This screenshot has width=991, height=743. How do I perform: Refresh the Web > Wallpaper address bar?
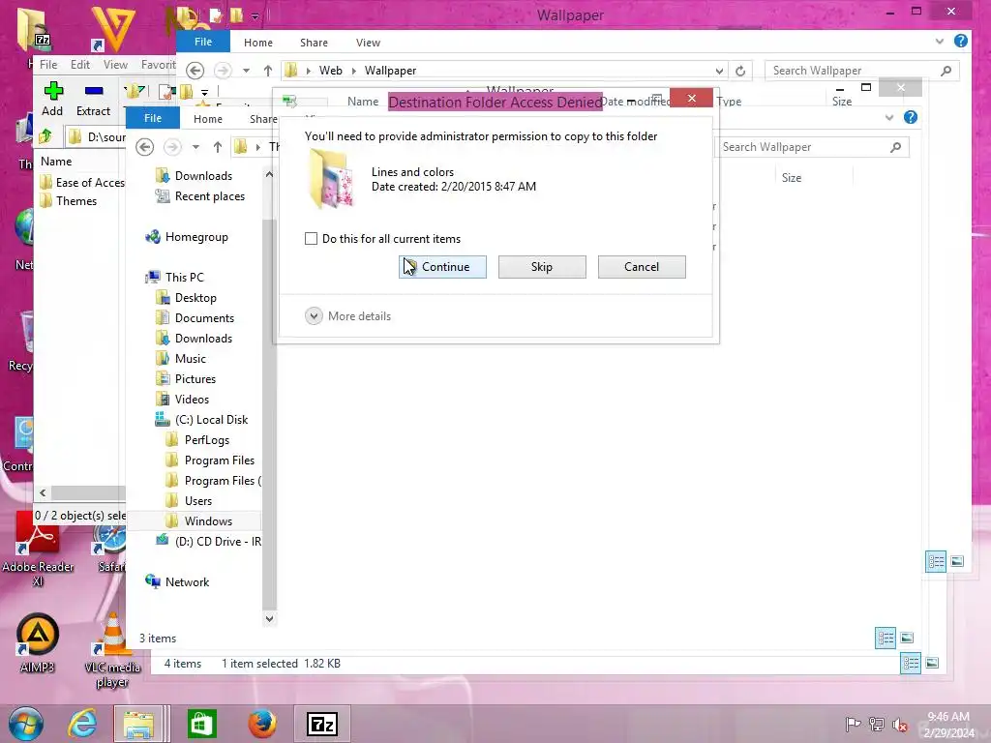pyautogui.click(x=740, y=71)
